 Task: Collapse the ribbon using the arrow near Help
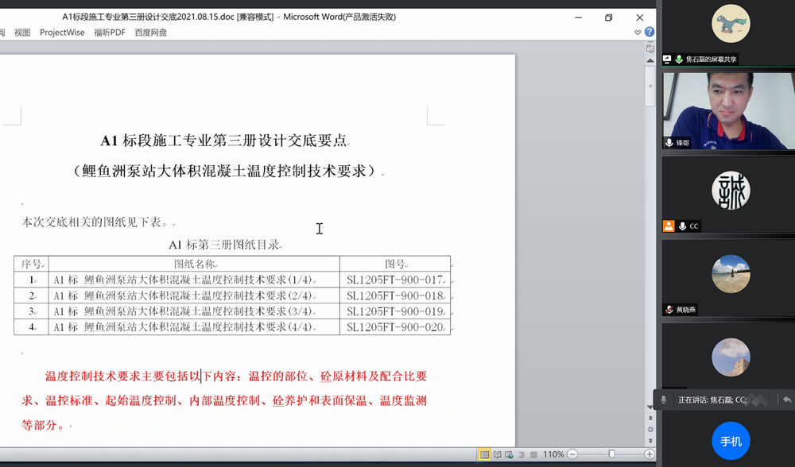pyautogui.click(x=638, y=33)
